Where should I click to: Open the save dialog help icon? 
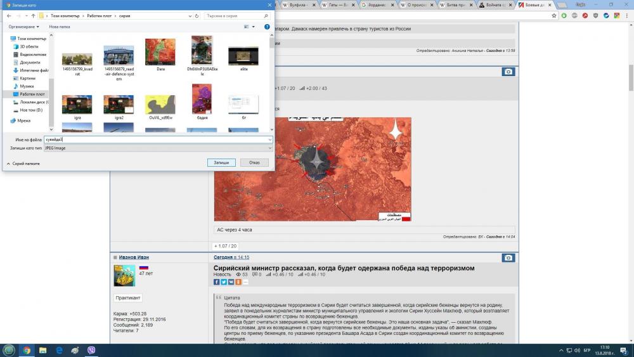coord(267,27)
